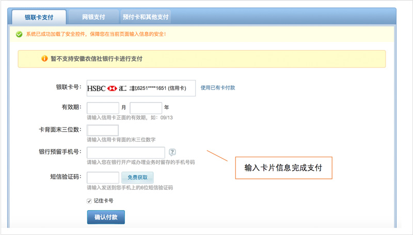Viewport: 413px width, 235px height.
Task: Focus the 卡背面末三位数 input box
Action: pyautogui.click(x=103, y=130)
